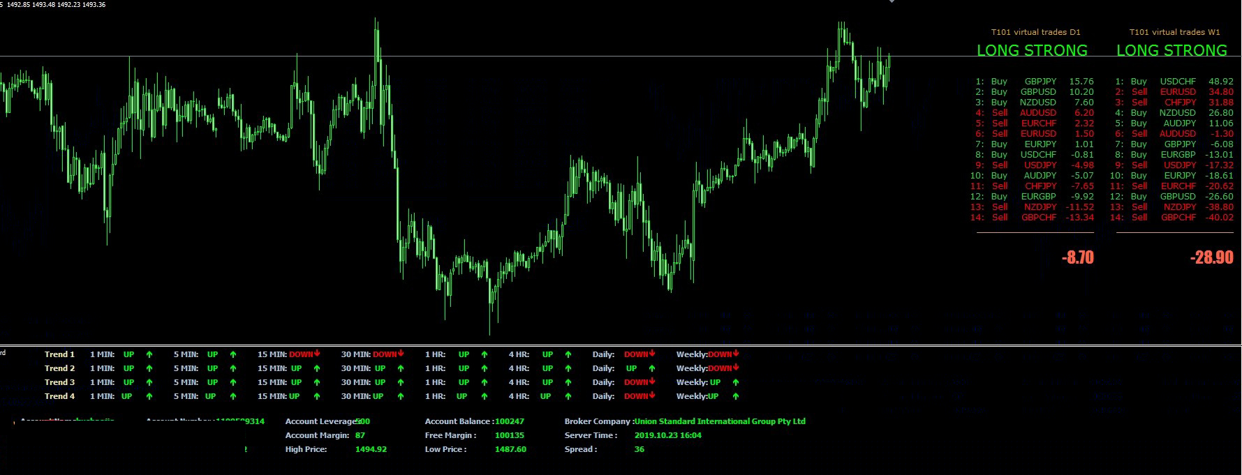Click Server Time value 2019.10.23 16:04
The height and width of the screenshot is (475, 1242).
[668, 435]
